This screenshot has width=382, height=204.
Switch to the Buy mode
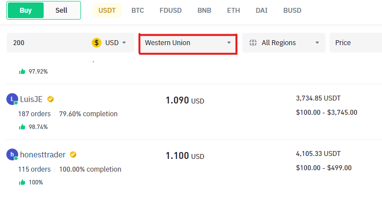coord(25,10)
